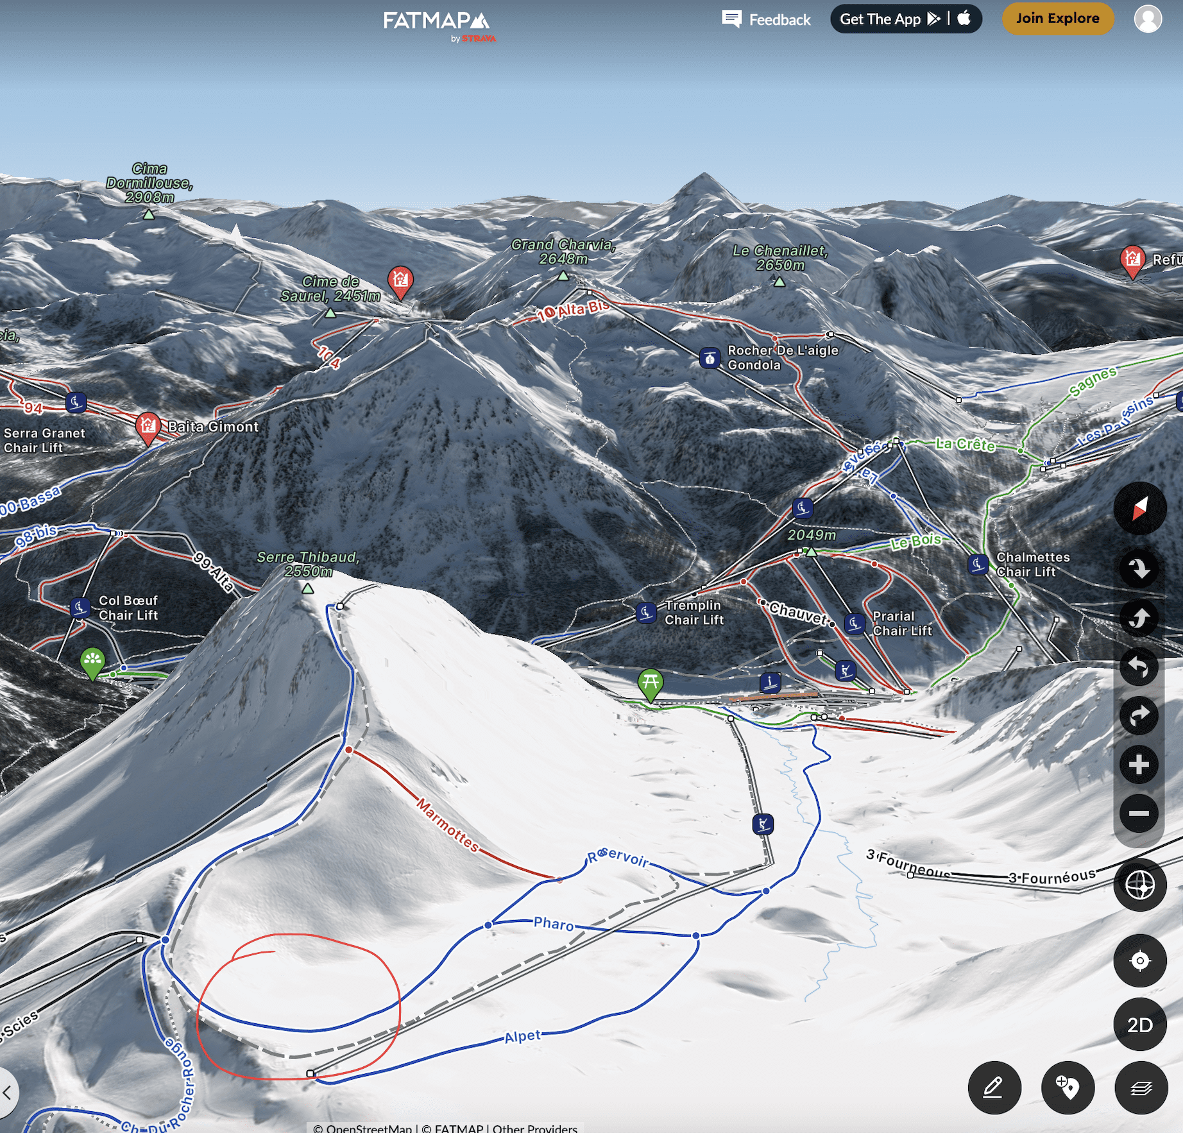Click the zoom out minus button
1183x1133 pixels.
(x=1139, y=814)
